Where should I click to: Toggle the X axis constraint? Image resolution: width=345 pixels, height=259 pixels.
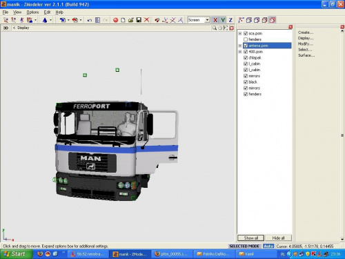pyautogui.click(x=215, y=20)
